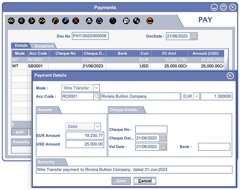Click the DocDate input field
This screenshot has width=241, height=190.
coord(178,36)
